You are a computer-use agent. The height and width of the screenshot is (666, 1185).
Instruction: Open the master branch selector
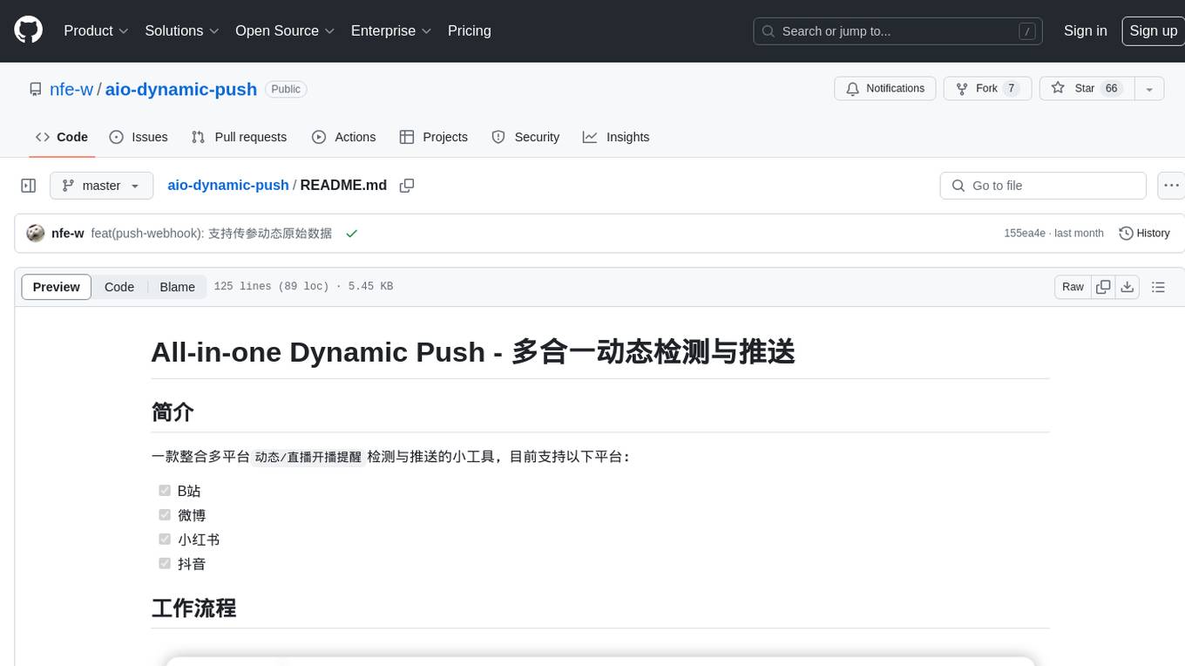(101, 186)
